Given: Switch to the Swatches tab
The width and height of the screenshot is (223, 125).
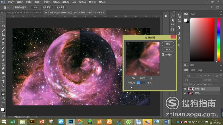Looking at the screenshot, I should 193,14.
